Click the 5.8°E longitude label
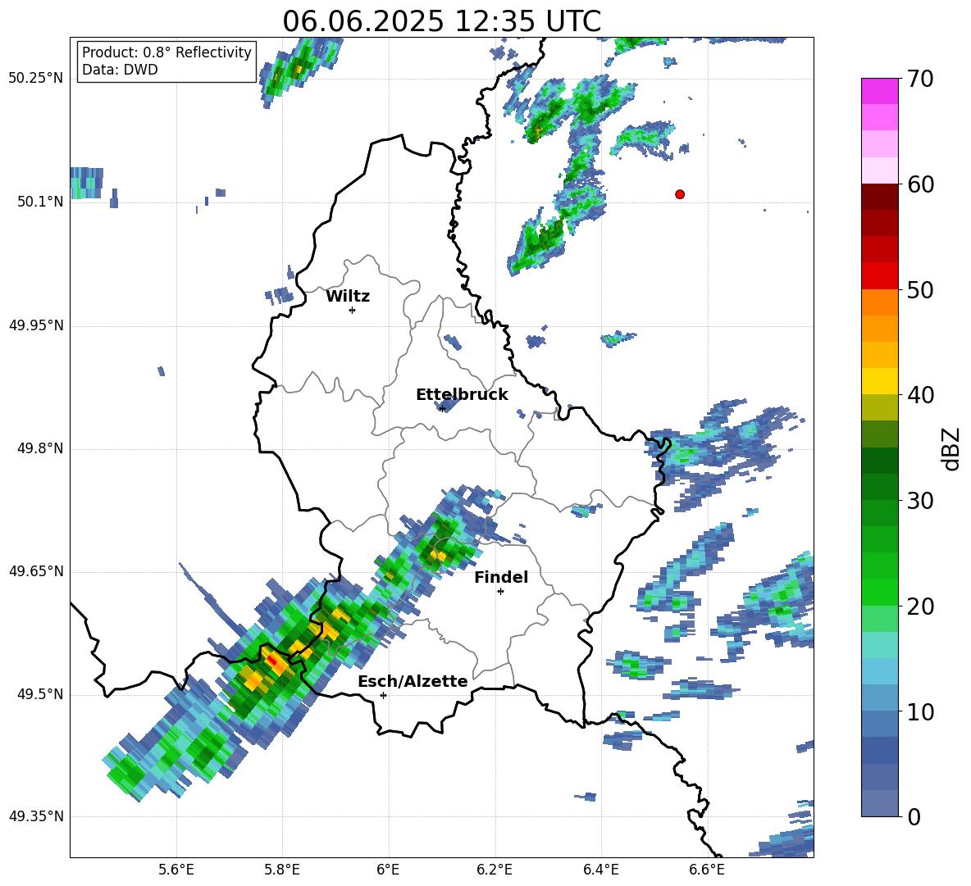Image resolution: width=971 pixels, height=886 pixels. pyautogui.click(x=282, y=870)
